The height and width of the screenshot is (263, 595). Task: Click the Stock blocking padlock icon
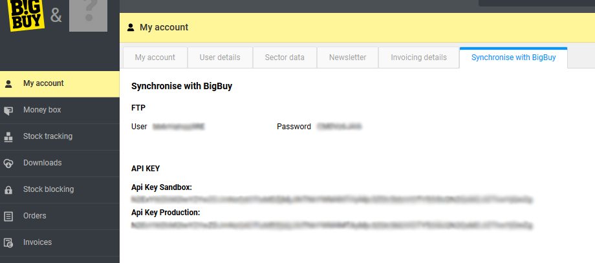pos(8,190)
